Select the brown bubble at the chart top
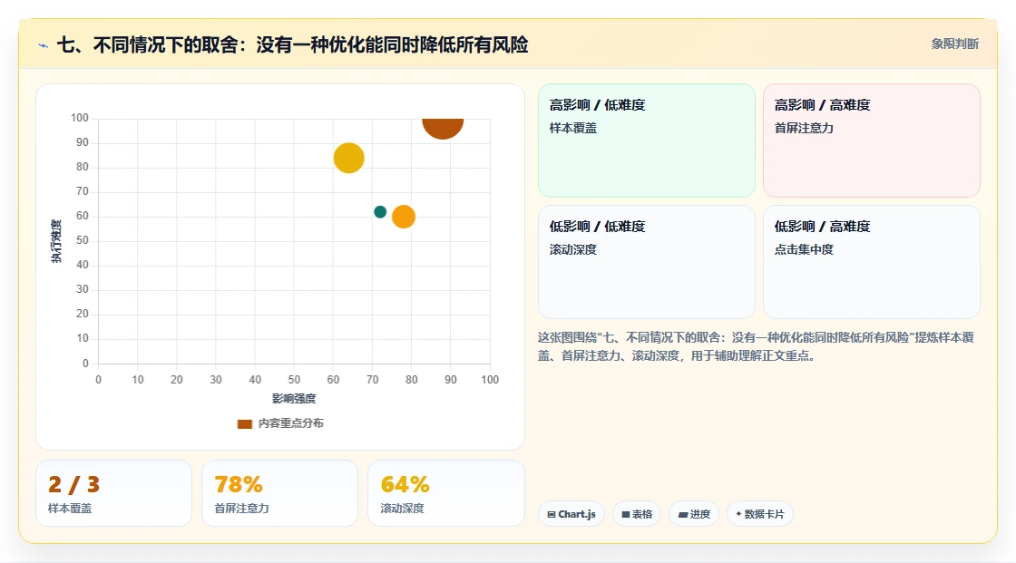This screenshot has width=1016, height=563. click(444, 128)
